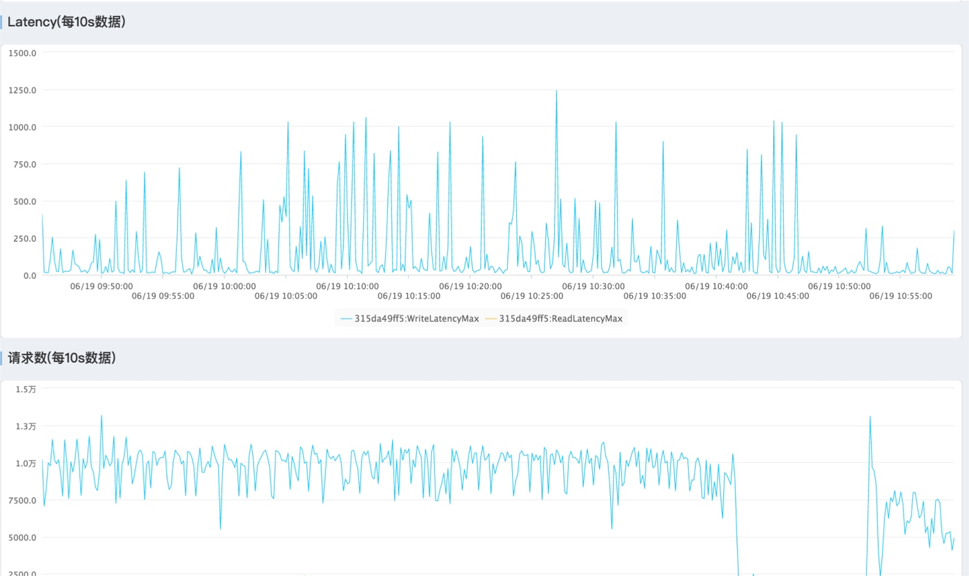The height and width of the screenshot is (576, 969).
Task: Click the 06/19 10:40:00 axis label
Action: pyautogui.click(x=716, y=286)
